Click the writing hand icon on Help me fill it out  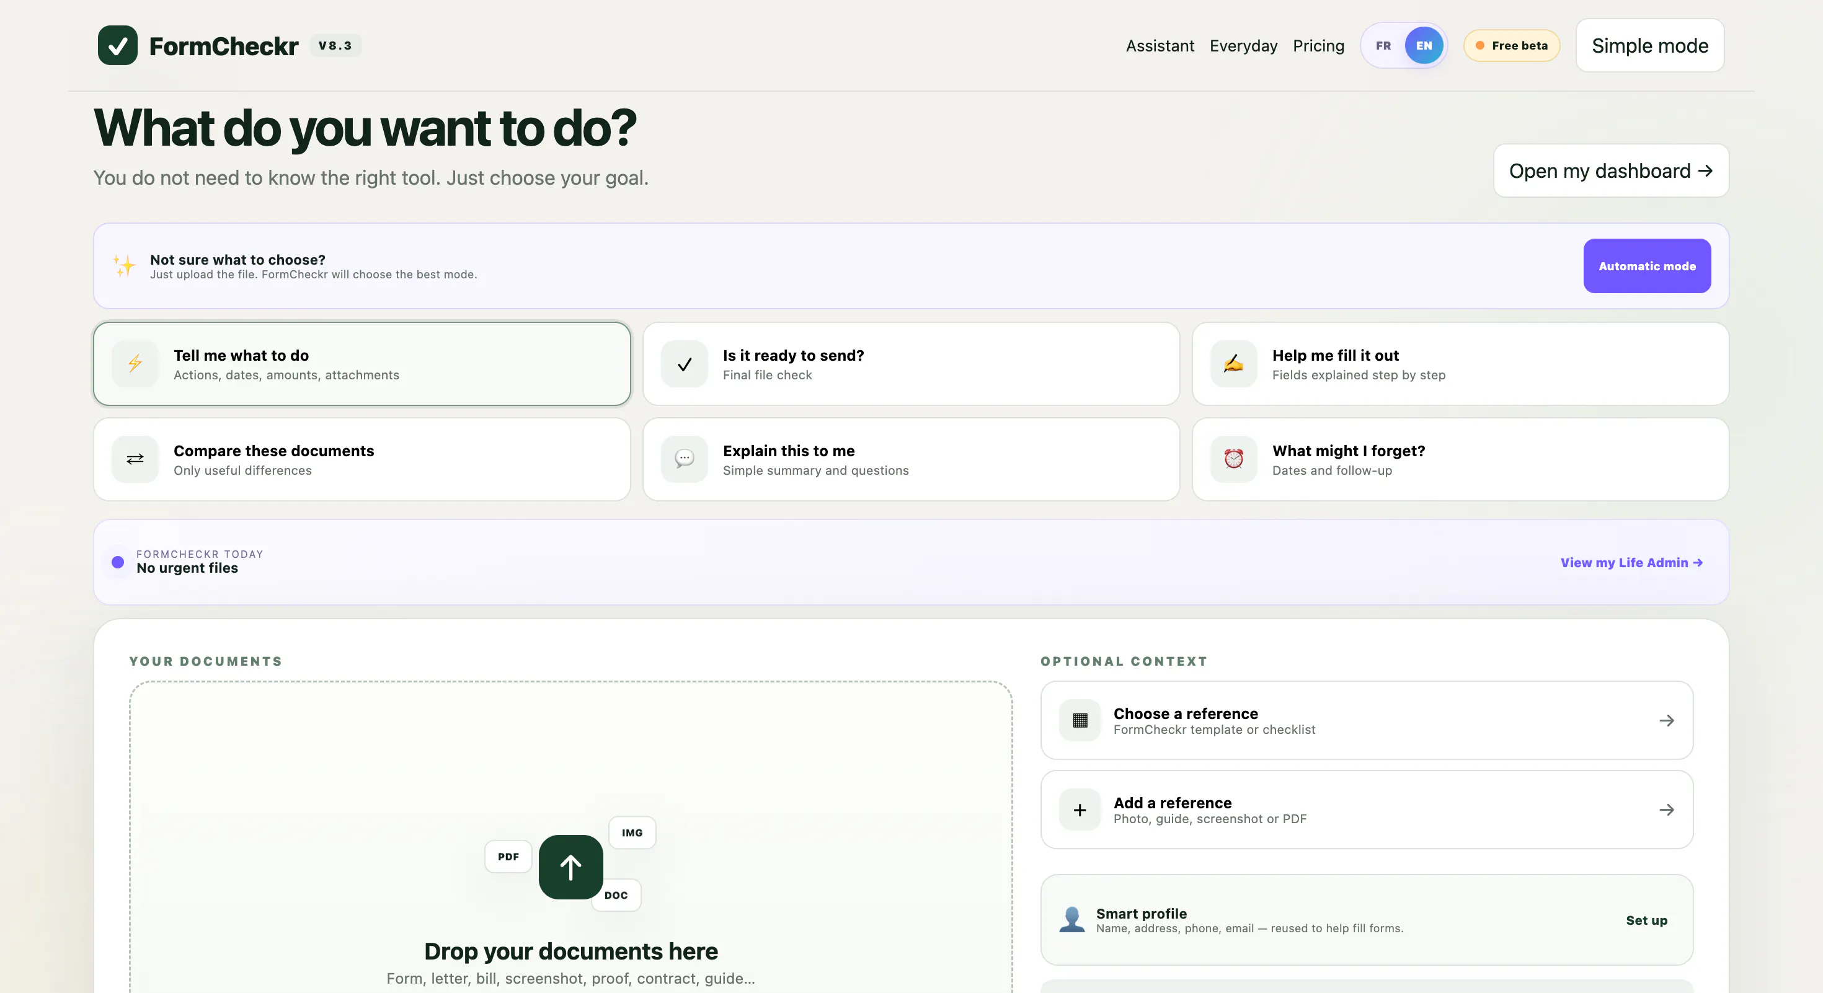pyautogui.click(x=1233, y=363)
